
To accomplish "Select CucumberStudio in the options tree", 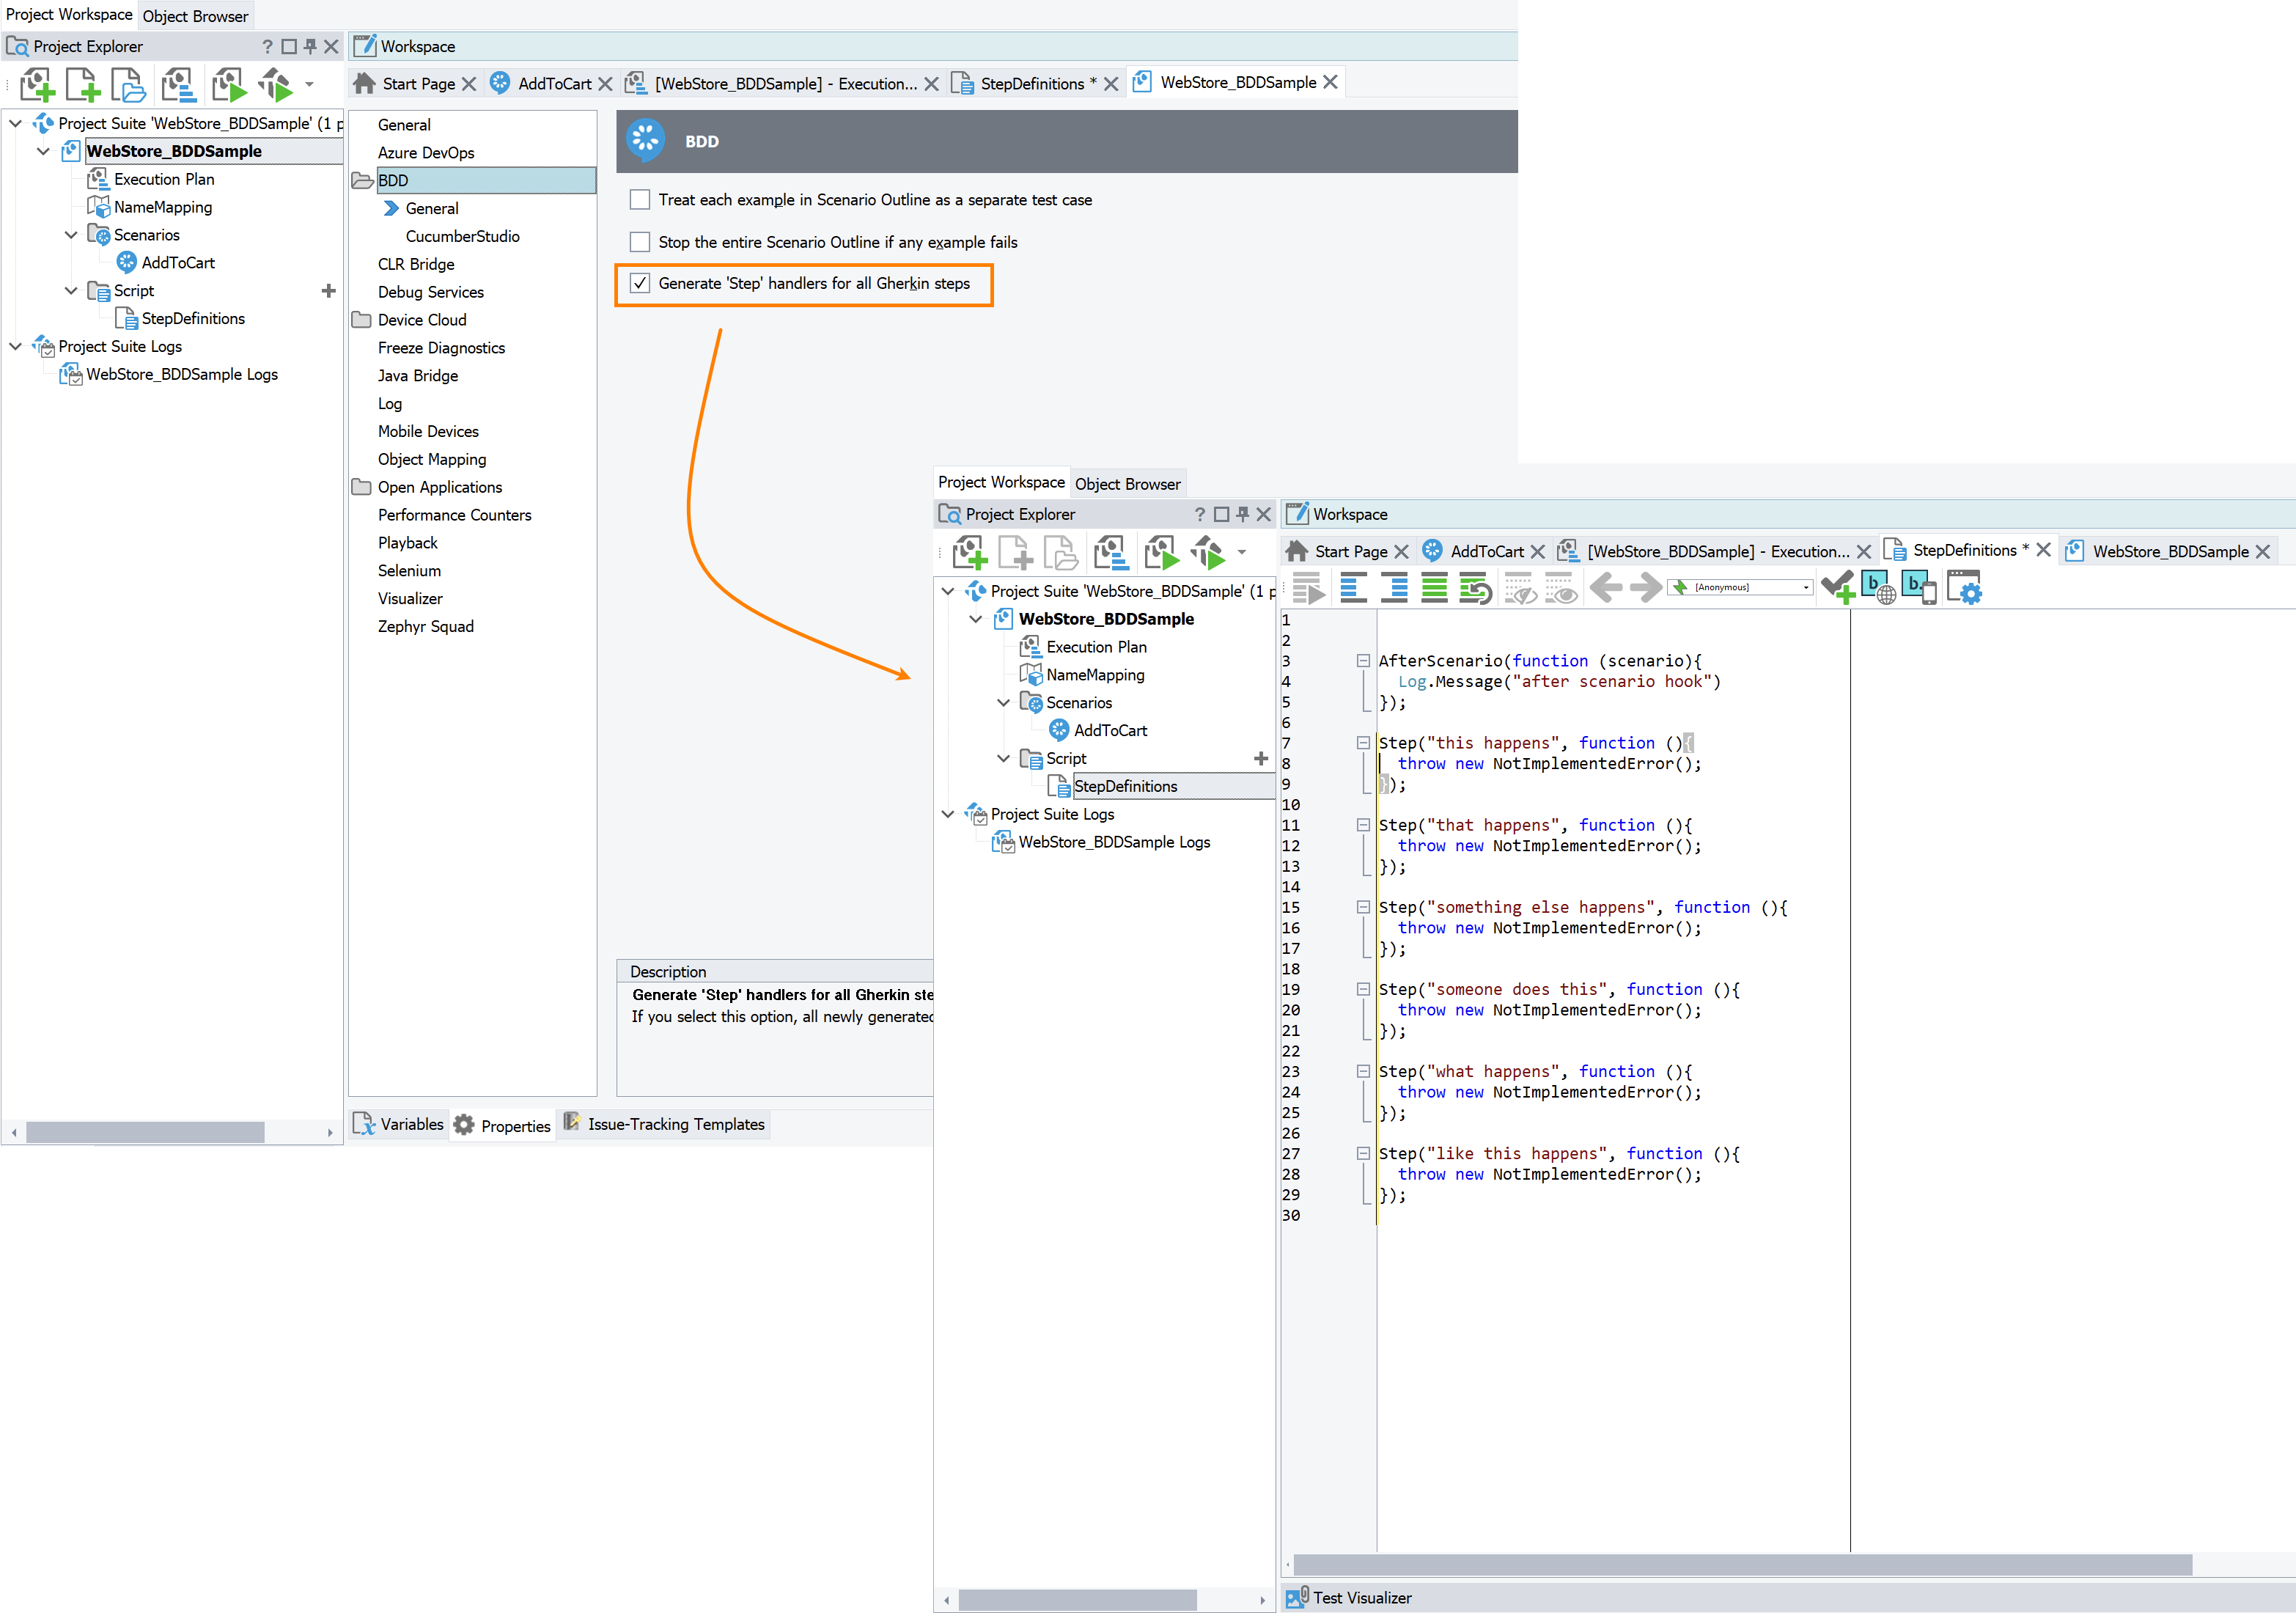I will tap(462, 236).
